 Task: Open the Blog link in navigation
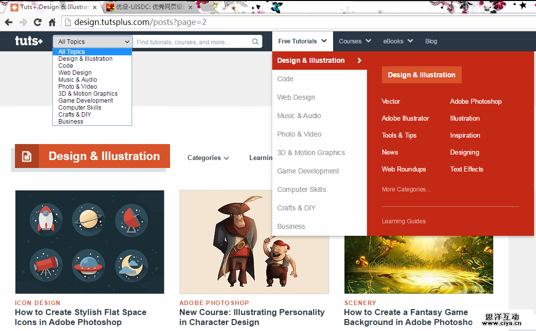tap(431, 41)
